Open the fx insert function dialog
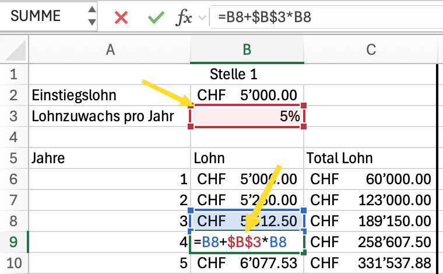This screenshot has width=443, height=274. tap(184, 17)
